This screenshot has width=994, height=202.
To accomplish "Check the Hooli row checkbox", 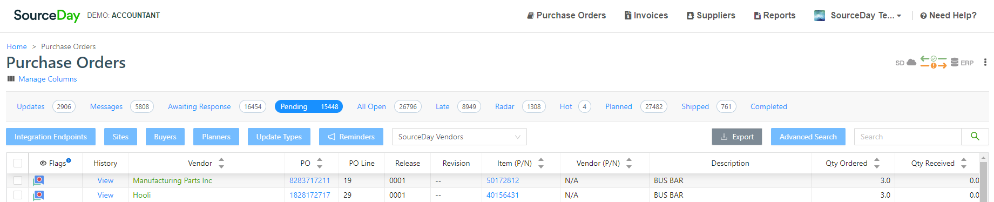I will point(18,195).
